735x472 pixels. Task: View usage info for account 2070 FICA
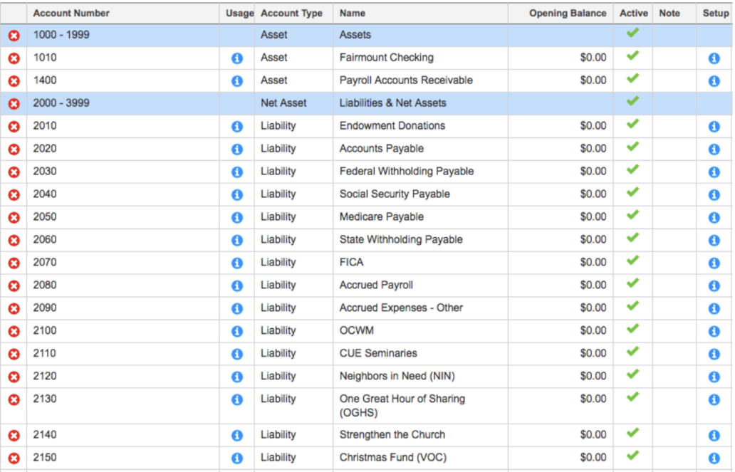click(237, 263)
